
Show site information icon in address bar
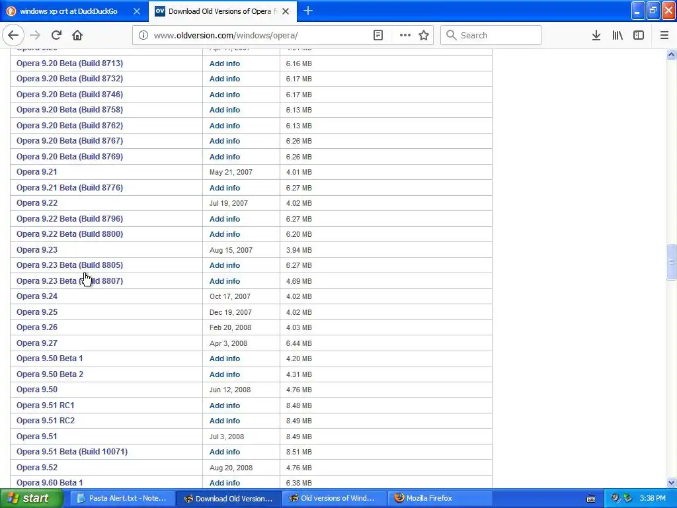143,36
